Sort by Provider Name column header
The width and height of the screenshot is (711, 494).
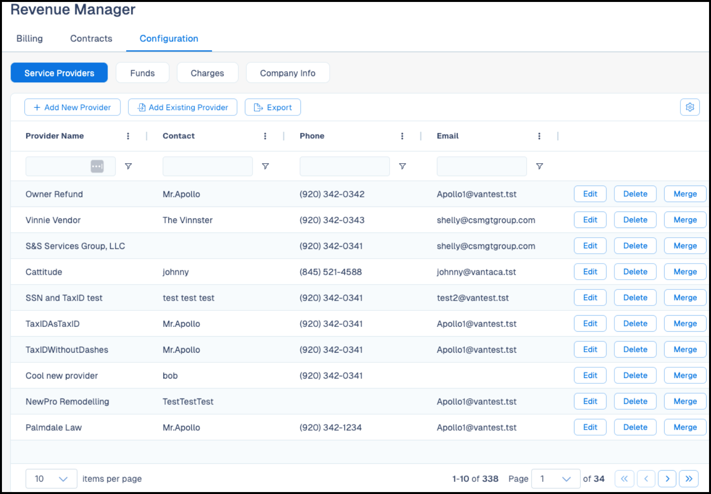click(55, 136)
